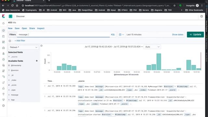This screenshot has height=117, width=208.
Task: Select the _id field
Action: (x=12, y=75)
